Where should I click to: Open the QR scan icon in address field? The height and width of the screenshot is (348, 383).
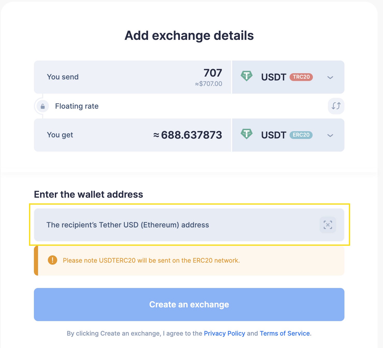(328, 225)
